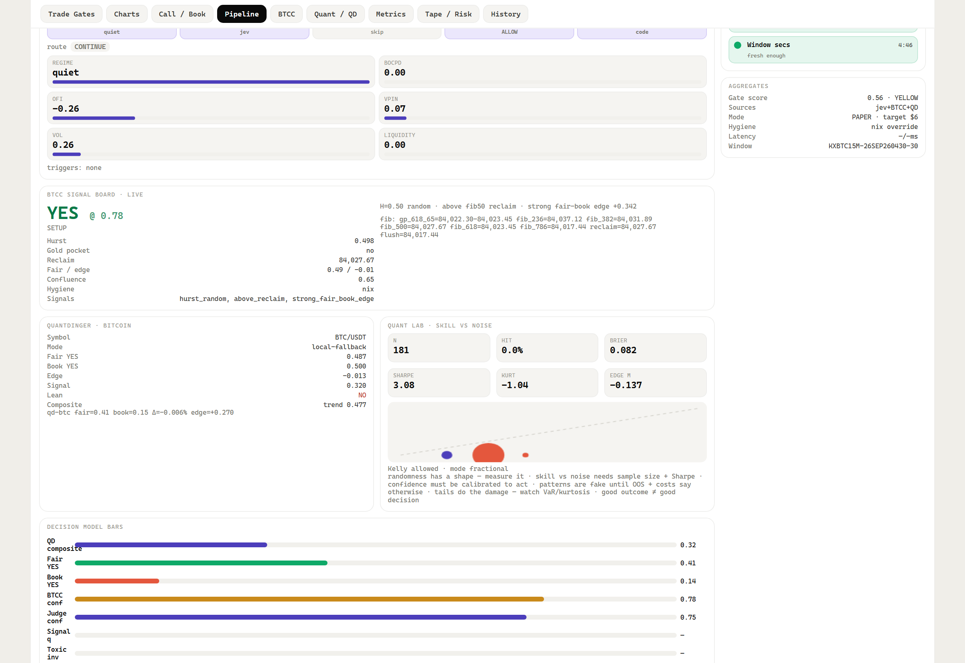Click the VOL 0.26 card
Image resolution: width=965 pixels, height=663 pixels.
pos(211,144)
